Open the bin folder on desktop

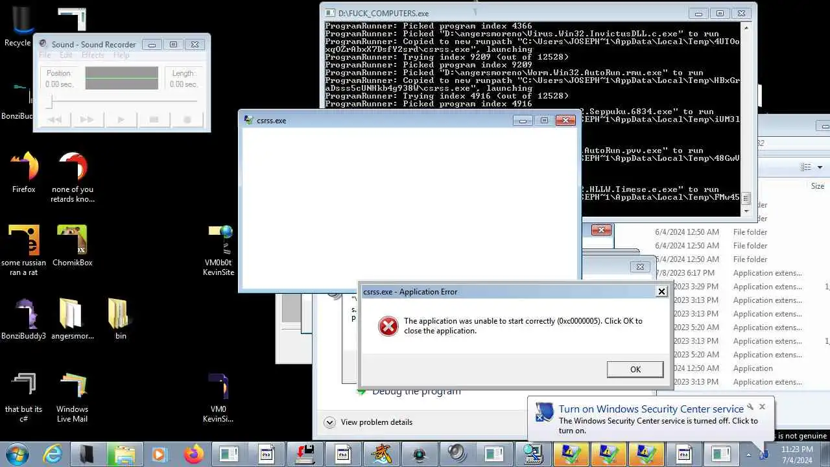point(121,319)
